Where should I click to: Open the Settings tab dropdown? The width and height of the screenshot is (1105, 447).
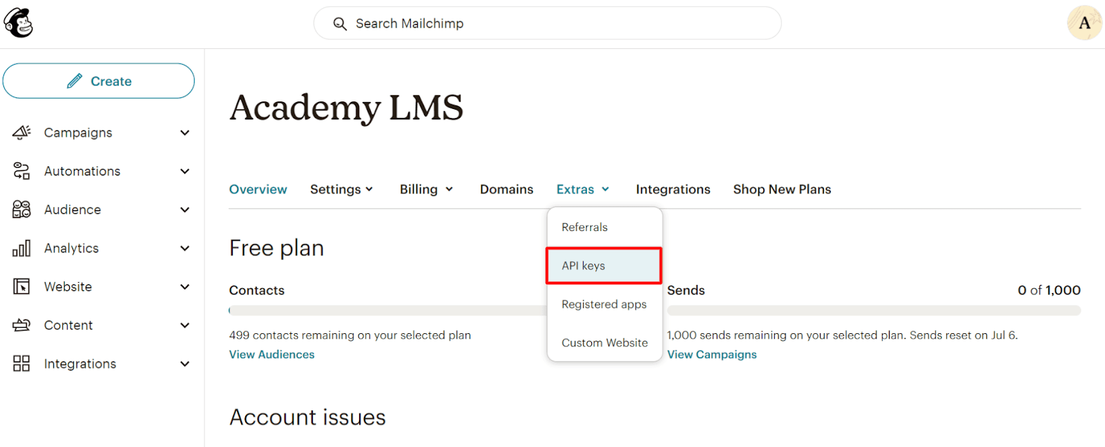point(342,189)
